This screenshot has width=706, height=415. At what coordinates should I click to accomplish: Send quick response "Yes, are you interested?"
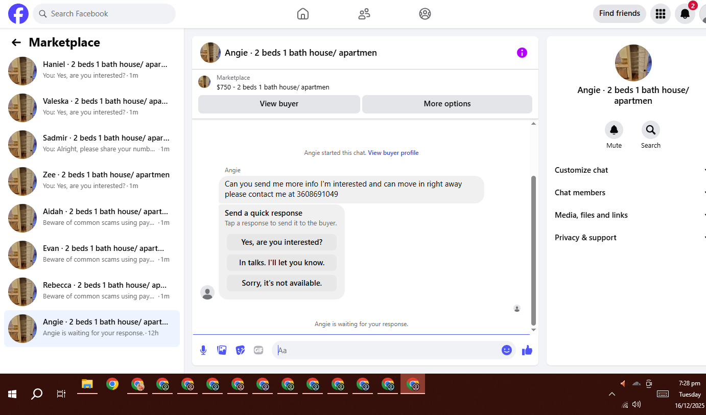[x=282, y=242]
